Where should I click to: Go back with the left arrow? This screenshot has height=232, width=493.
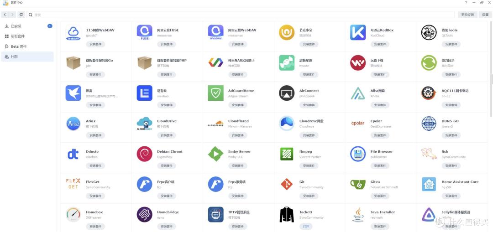click(x=5, y=15)
